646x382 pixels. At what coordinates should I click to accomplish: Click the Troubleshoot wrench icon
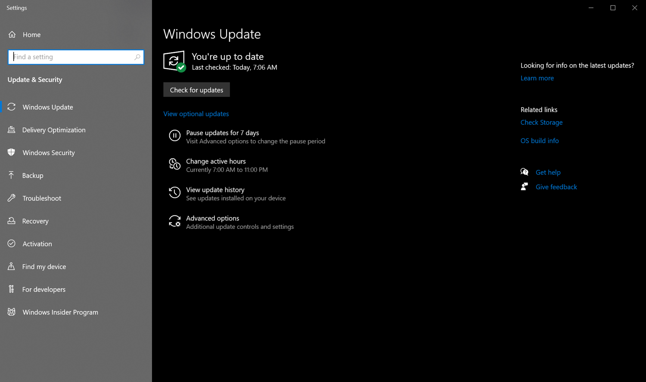[x=12, y=198]
